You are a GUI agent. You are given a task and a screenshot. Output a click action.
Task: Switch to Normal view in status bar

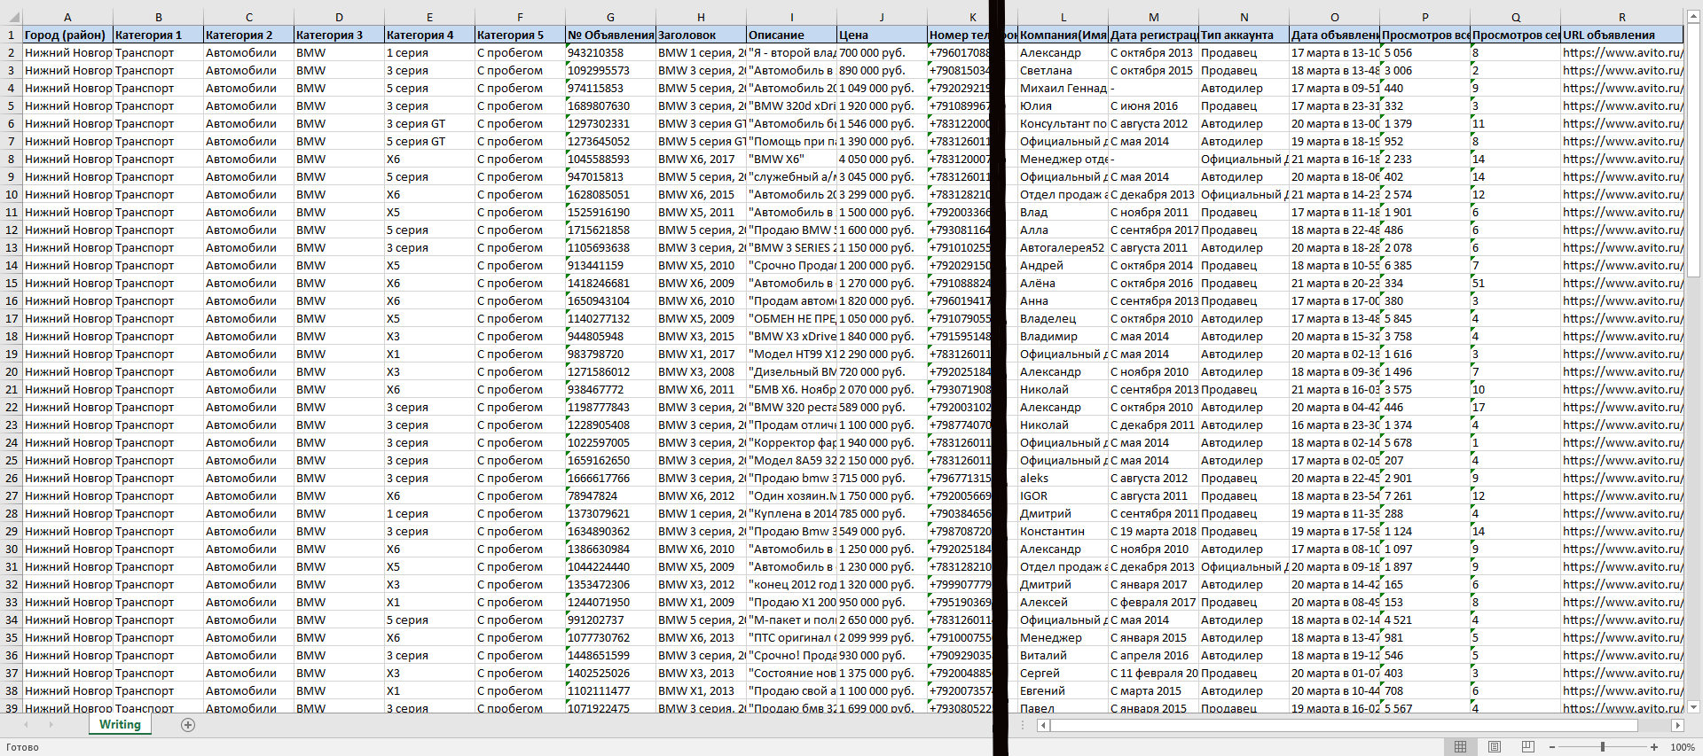pos(1460,746)
